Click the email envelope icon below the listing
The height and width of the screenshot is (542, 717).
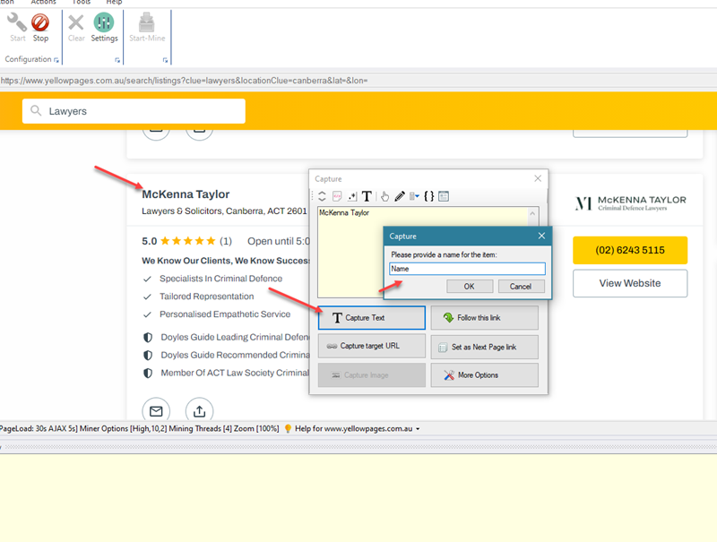point(156,411)
